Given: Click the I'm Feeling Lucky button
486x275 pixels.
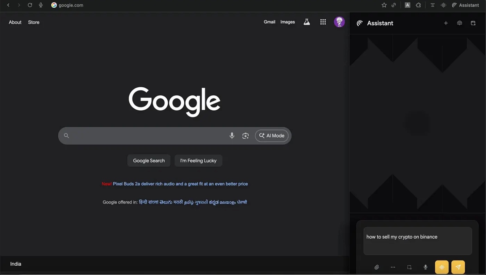Looking at the screenshot, I should coord(198,161).
